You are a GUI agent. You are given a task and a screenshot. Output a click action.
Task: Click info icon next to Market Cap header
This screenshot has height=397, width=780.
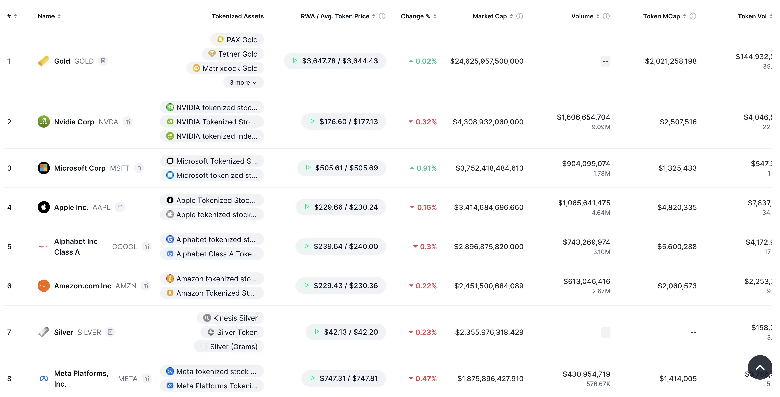[x=520, y=16]
